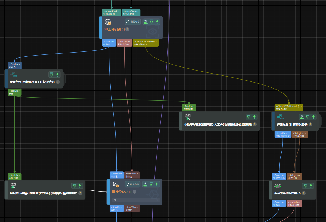Screen dimensions: 326x222
Task: Click the 布尔列表 input port above 无工件识别结果时触发控制流
Action: point(189,108)
